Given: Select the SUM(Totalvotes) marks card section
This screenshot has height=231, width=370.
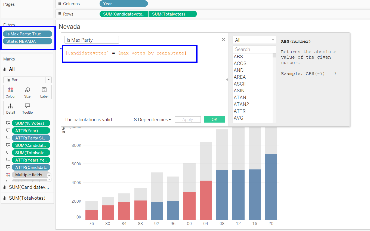Looking at the screenshot, I should coord(27,198).
